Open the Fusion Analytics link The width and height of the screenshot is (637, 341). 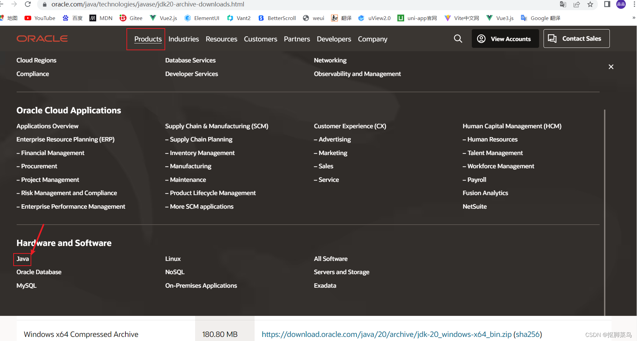(x=485, y=193)
